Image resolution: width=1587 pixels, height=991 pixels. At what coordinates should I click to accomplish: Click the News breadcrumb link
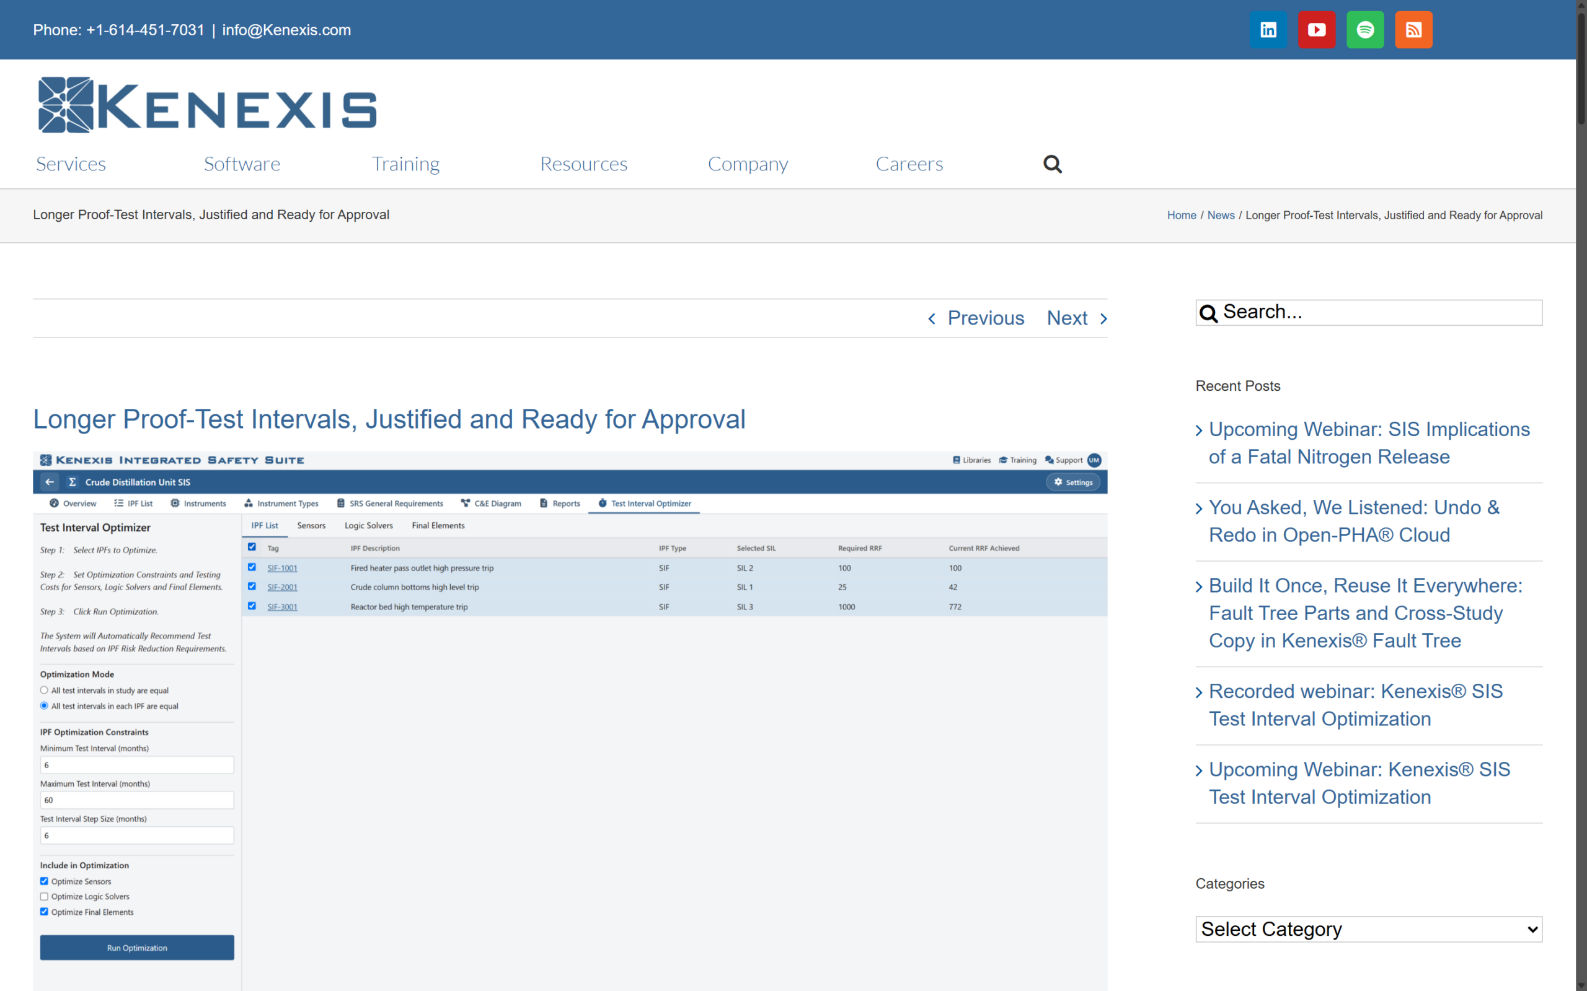(1221, 215)
